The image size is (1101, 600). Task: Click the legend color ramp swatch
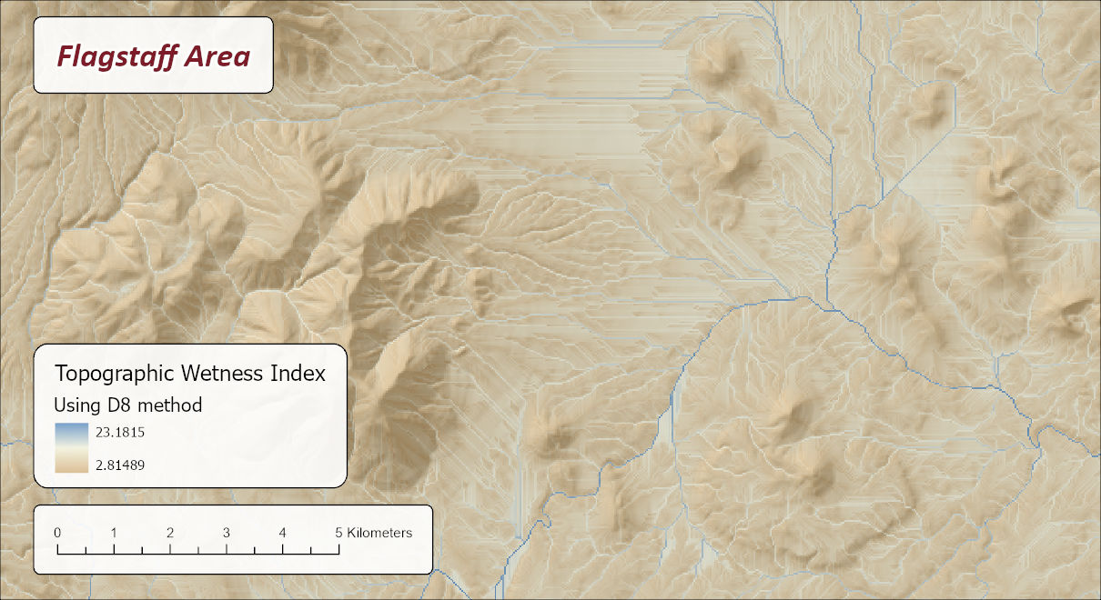point(71,447)
